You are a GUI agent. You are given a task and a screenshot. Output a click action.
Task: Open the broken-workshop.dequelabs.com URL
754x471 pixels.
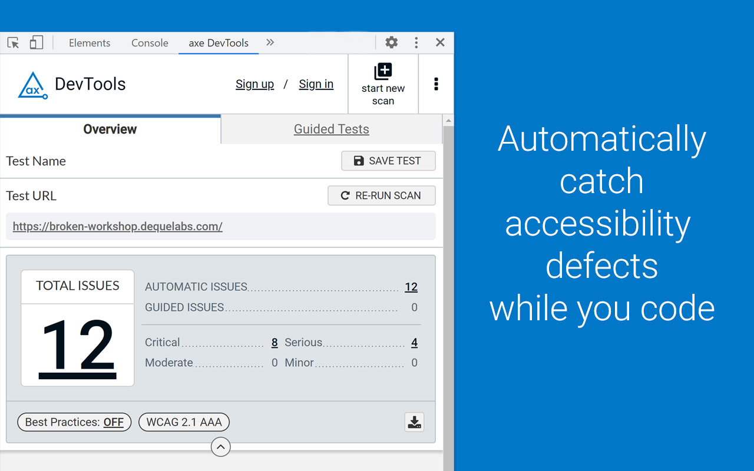click(x=117, y=226)
